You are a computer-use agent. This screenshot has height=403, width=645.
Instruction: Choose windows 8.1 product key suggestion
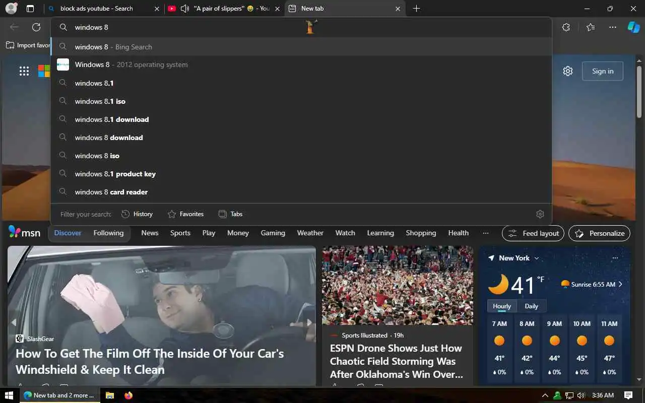[301, 174]
